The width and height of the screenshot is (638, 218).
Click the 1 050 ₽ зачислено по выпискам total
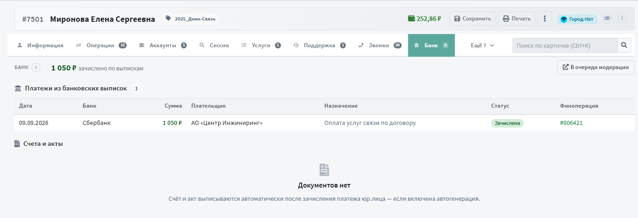pos(98,68)
